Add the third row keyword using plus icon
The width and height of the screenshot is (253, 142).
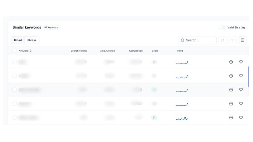[231, 89]
